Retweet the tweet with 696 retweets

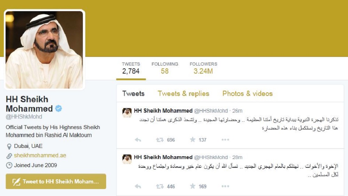160,140
